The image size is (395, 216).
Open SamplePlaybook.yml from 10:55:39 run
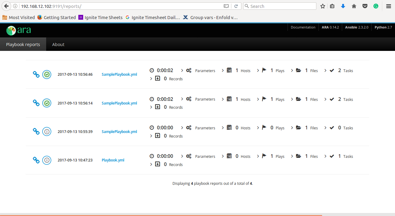point(119,131)
